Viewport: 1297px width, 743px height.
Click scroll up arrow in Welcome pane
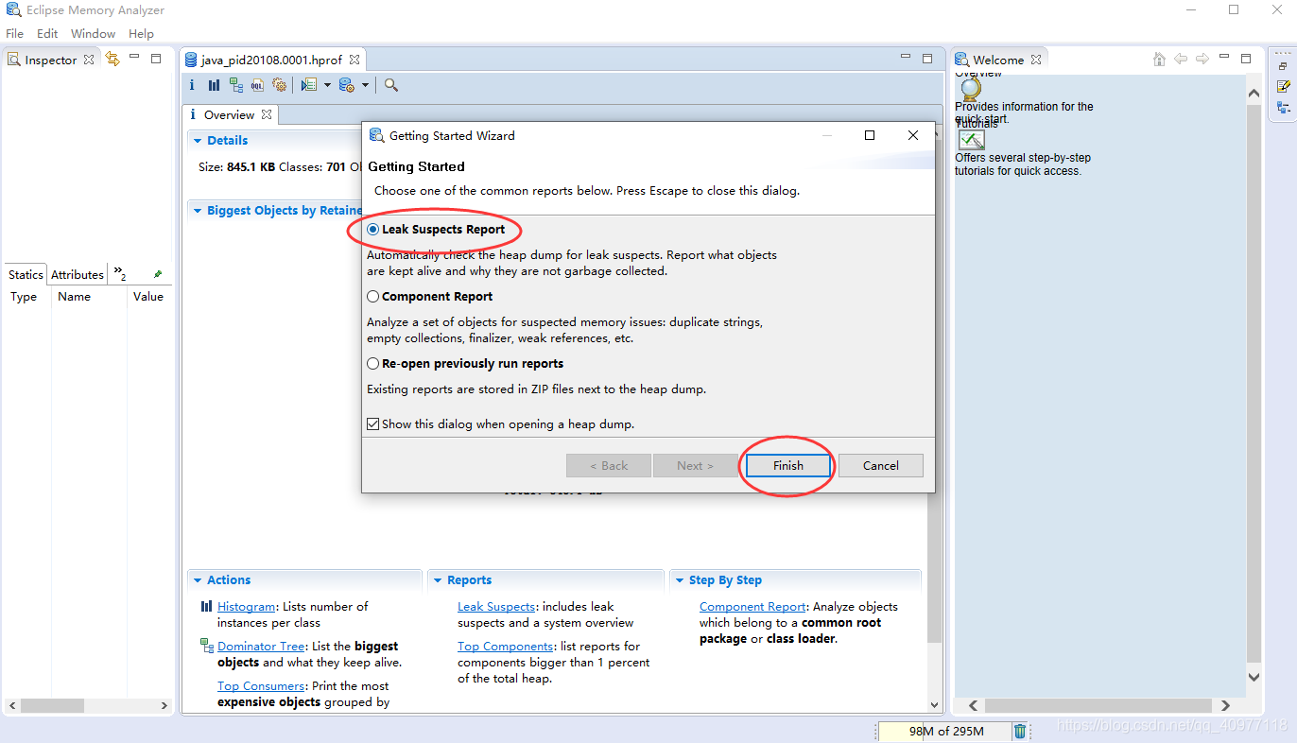coord(1254,93)
